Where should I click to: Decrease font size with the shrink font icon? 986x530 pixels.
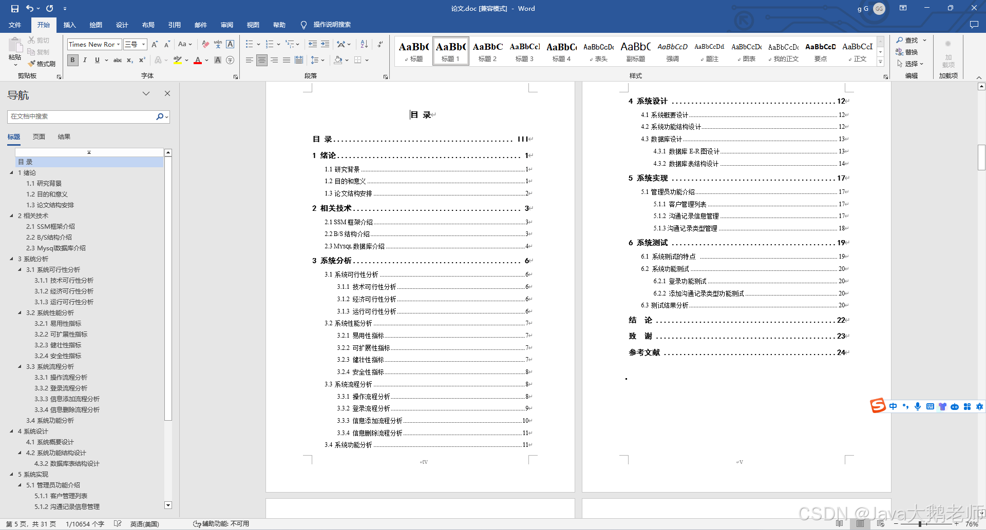tap(167, 45)
